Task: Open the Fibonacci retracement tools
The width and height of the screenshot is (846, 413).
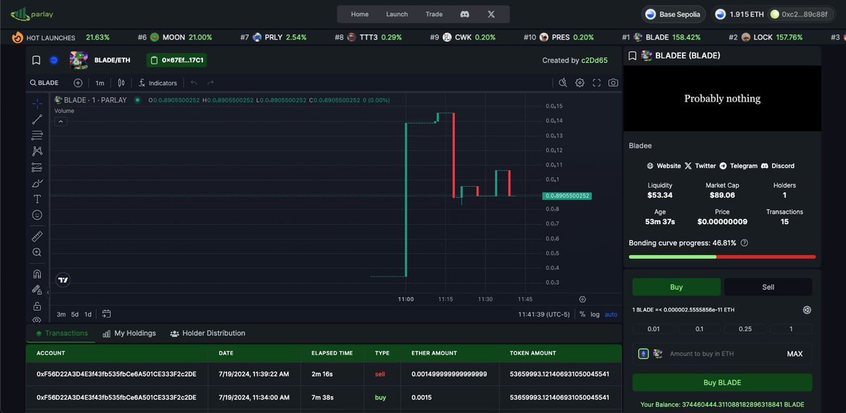Action: pyautogui.click(x=37, y=135)
